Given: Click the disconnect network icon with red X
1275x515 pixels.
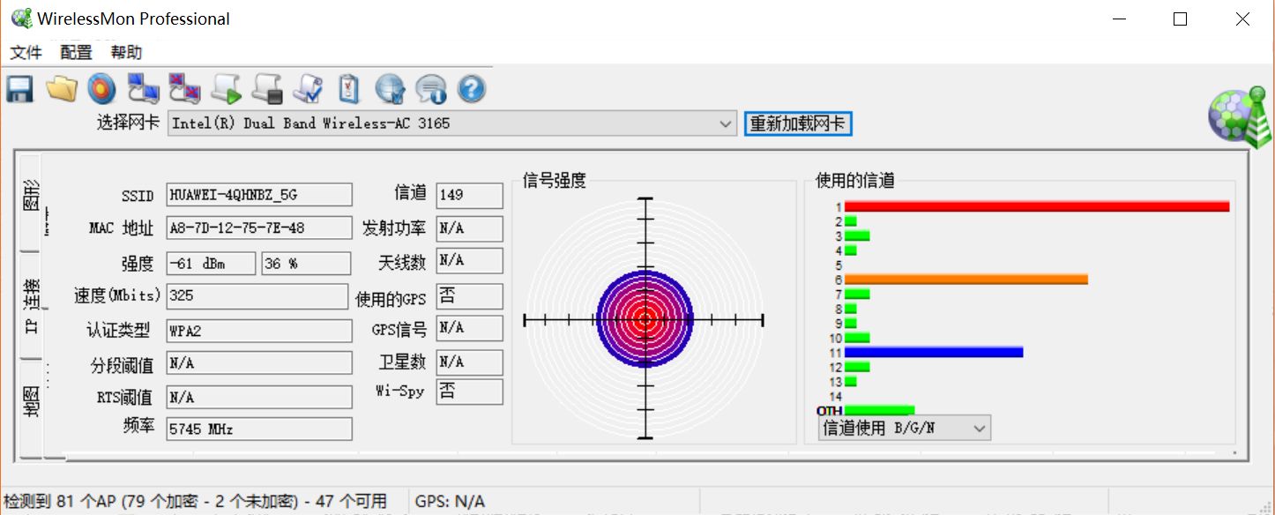Looking at the screenshot, I should [x=184, y=89].
